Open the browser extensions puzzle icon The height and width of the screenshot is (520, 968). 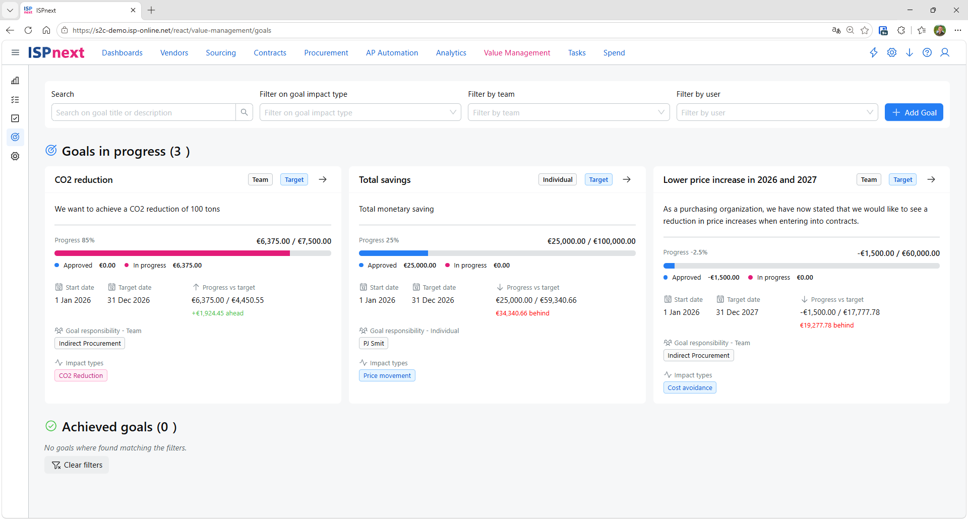coord(901,30)
